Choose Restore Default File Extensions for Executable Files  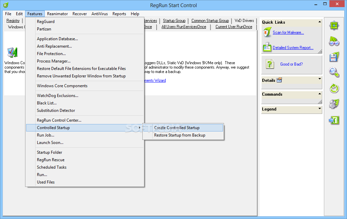coord(85,68)
